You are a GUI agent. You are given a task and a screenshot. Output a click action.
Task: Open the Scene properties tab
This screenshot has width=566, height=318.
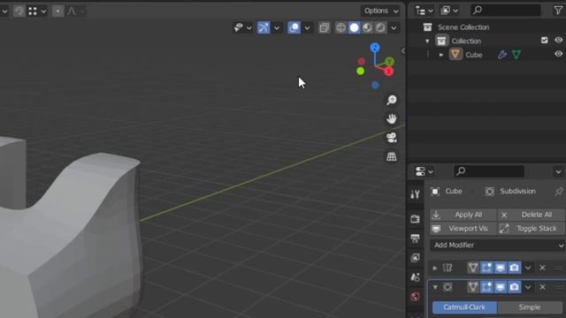click(x=415, y=277)
